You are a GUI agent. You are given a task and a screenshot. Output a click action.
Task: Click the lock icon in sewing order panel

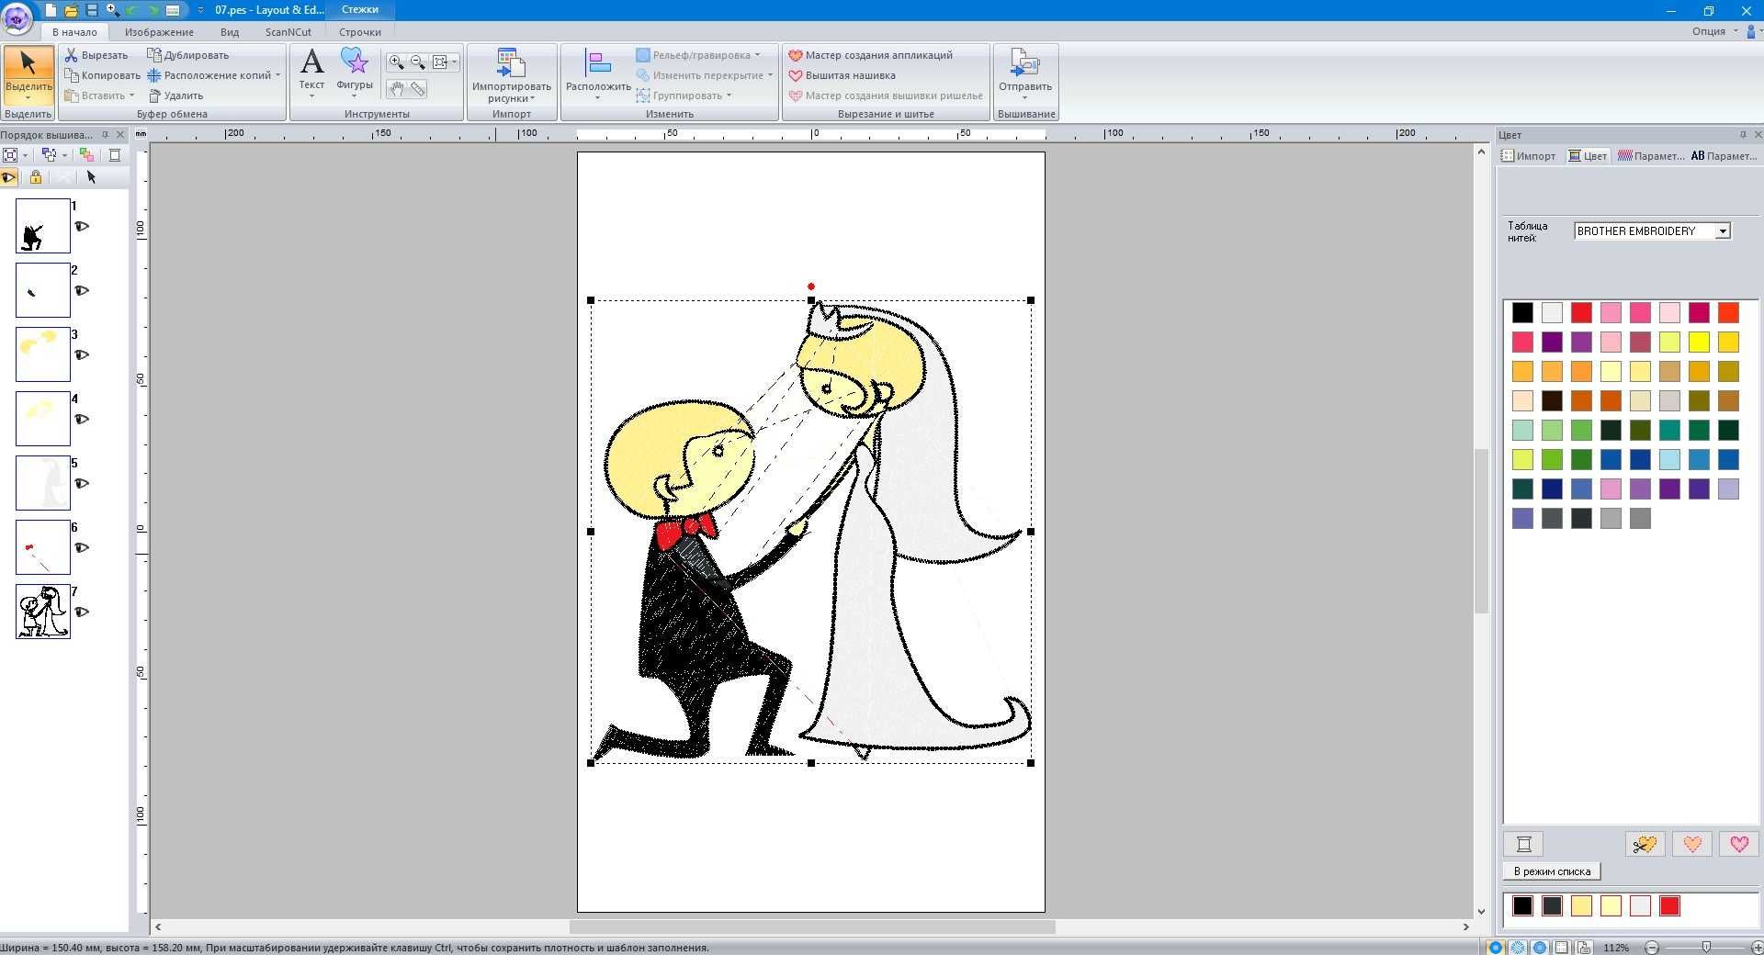pyautogui.click(x=36, y=177)
